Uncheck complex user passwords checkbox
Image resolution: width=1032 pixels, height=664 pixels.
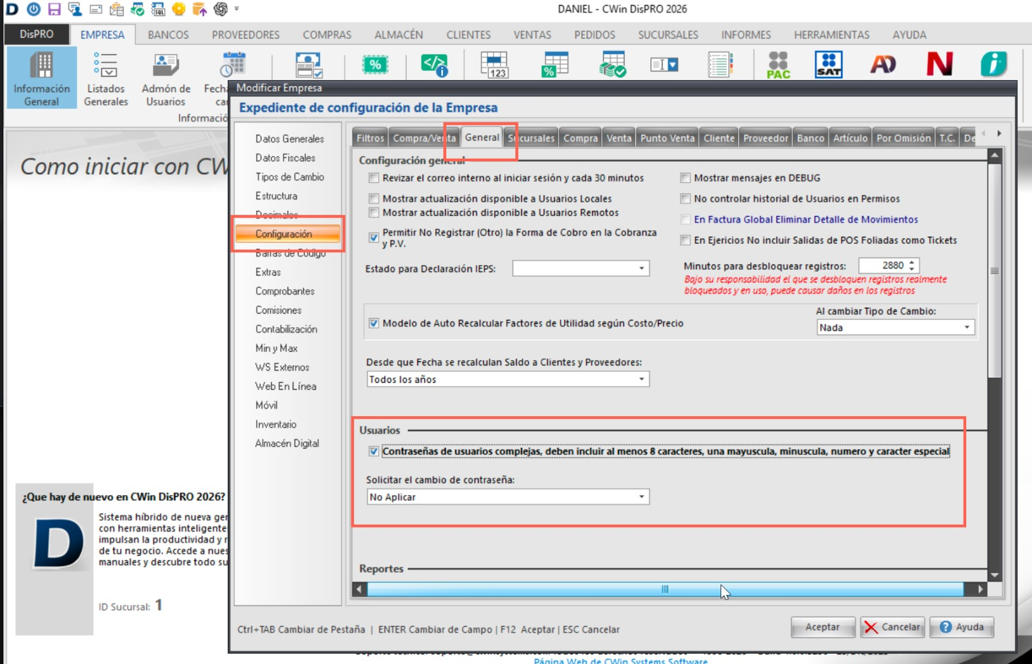pyautogui.click(x=373, y=452)
